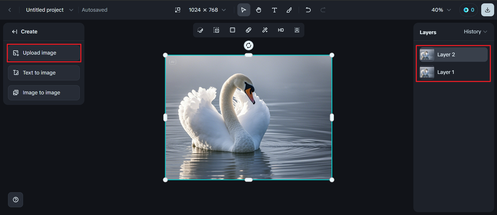The image size is (497, 215).
Task: Open the 1024 × 768 canvas size dropdown
Action: click(x=207, y=10)
